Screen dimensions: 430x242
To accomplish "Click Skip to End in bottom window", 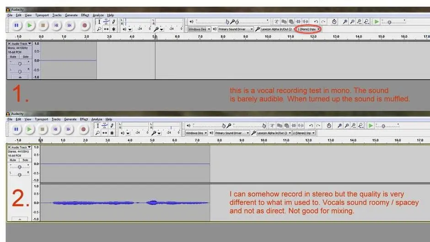I will (x=69, y=129).
